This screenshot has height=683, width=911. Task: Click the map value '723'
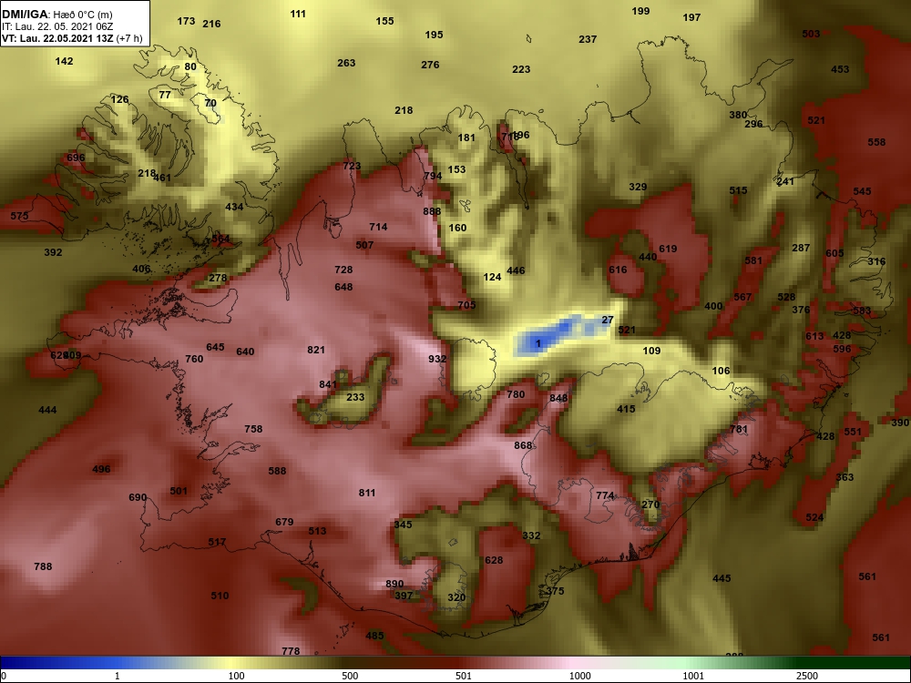tap(352, 166)
